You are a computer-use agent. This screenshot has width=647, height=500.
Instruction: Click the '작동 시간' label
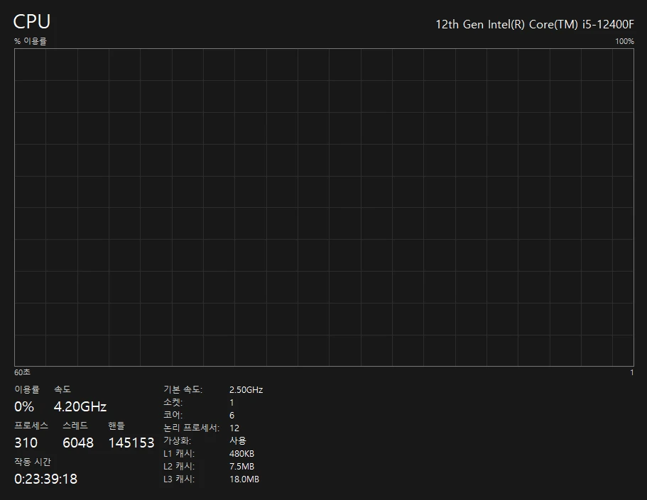tap(33, 462)
